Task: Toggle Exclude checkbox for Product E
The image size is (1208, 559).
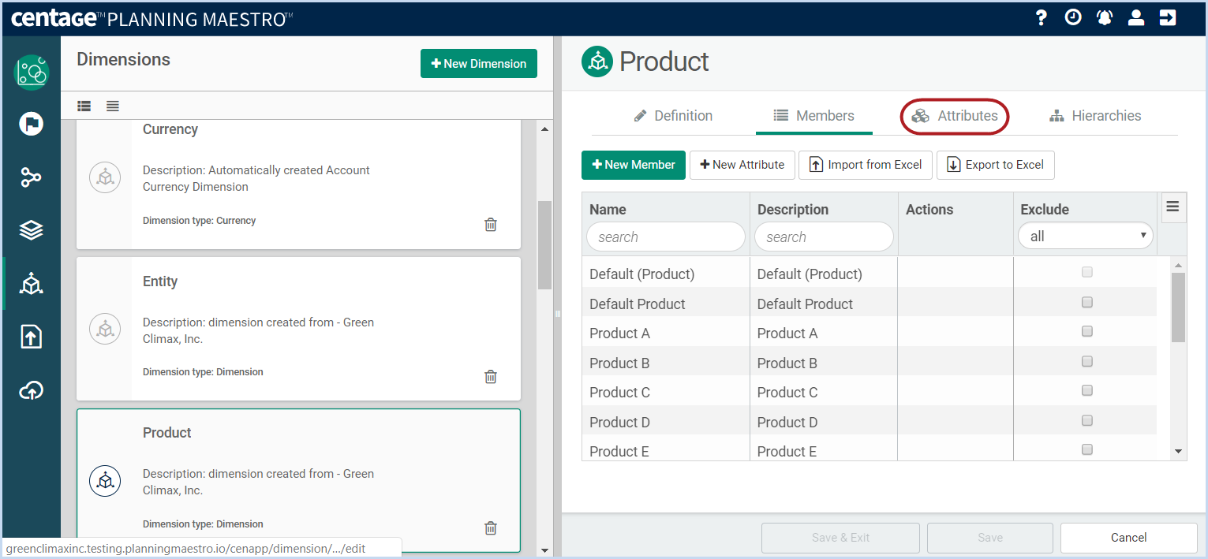Action: (x=1086, y=449)
